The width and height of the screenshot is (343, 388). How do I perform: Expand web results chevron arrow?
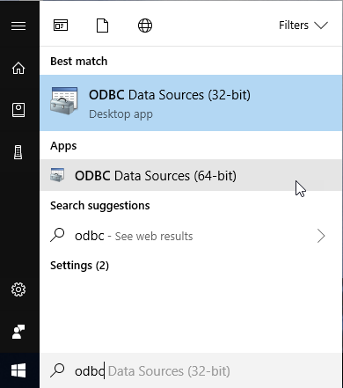(x=321, y=236)
